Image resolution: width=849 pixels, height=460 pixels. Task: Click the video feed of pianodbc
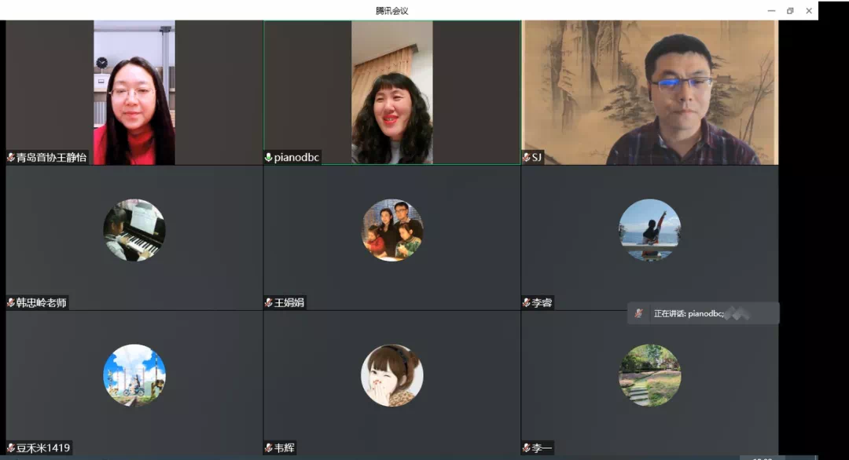(x=391, y=92)
